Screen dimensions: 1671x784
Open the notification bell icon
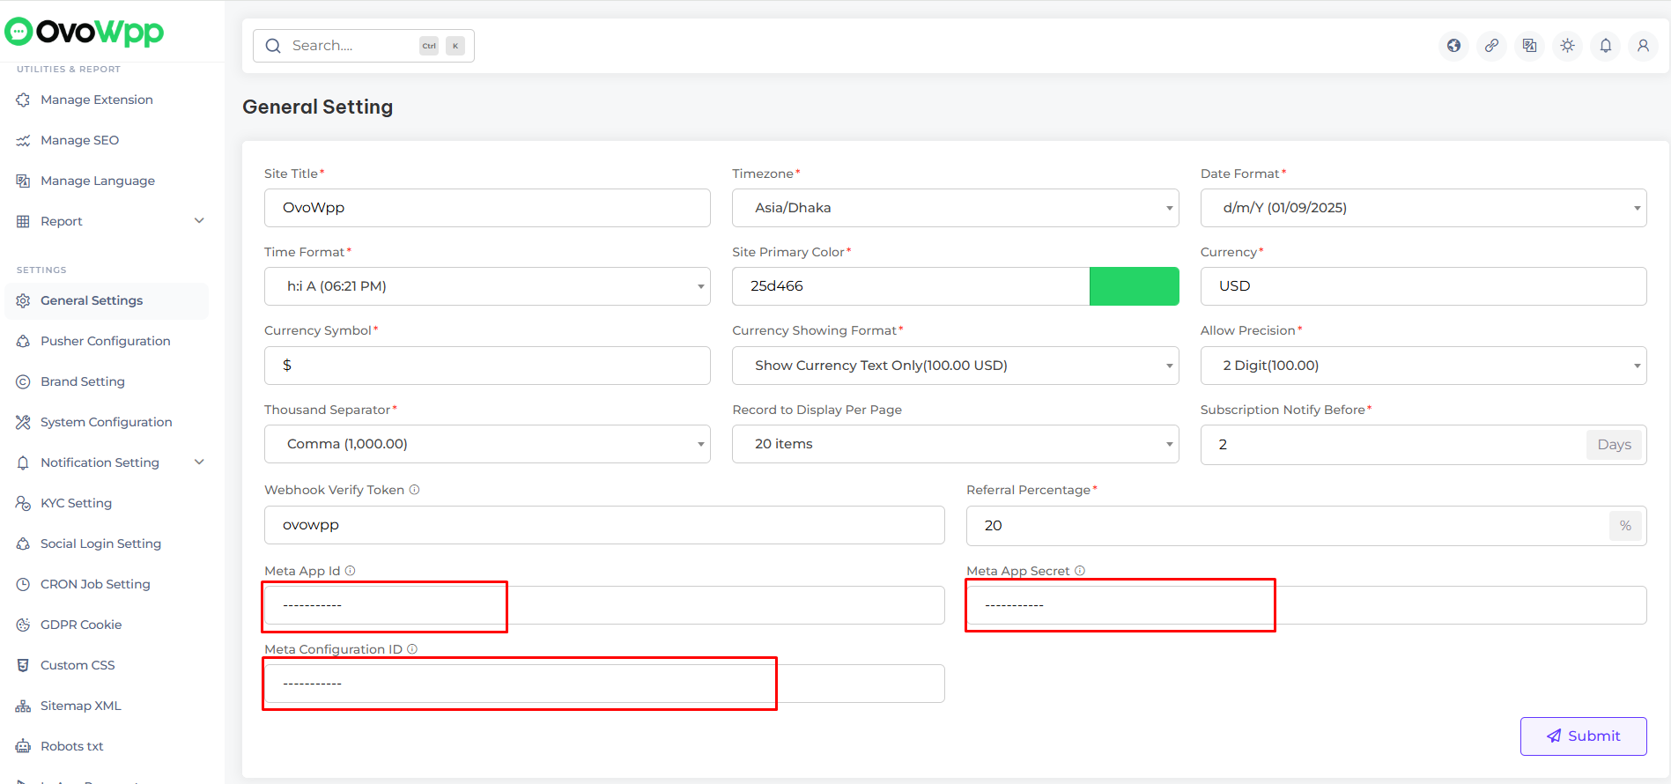(x=1605, y=46)
